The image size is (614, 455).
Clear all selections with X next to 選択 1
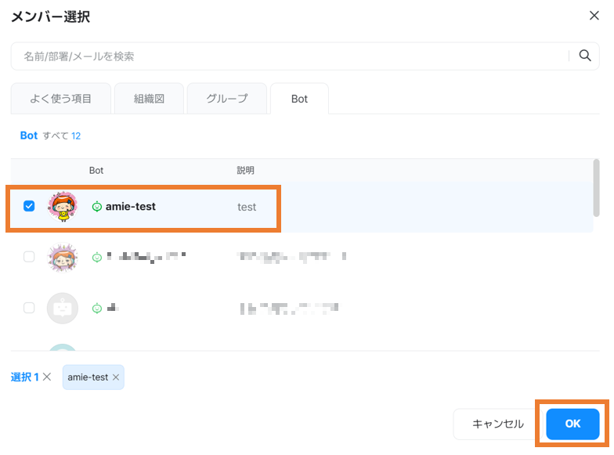click(47, 377)
